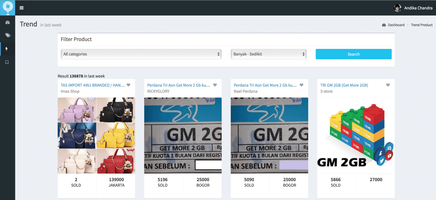
Task: Favorite the TRI GM 2GB heart
Action: click(388, 85)
